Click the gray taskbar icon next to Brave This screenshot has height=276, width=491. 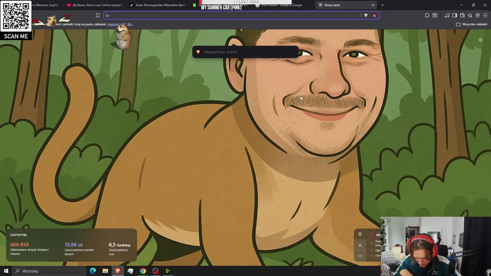coord(130,271)
